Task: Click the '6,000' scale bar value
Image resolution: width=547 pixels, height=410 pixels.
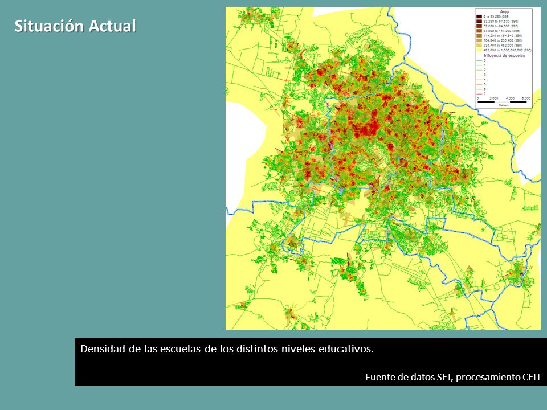Action: click(526, 99)
